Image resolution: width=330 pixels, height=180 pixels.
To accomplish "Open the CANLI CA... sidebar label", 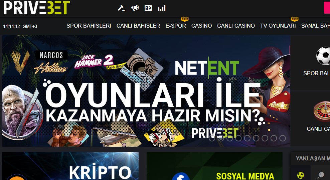I will point(318,129).
